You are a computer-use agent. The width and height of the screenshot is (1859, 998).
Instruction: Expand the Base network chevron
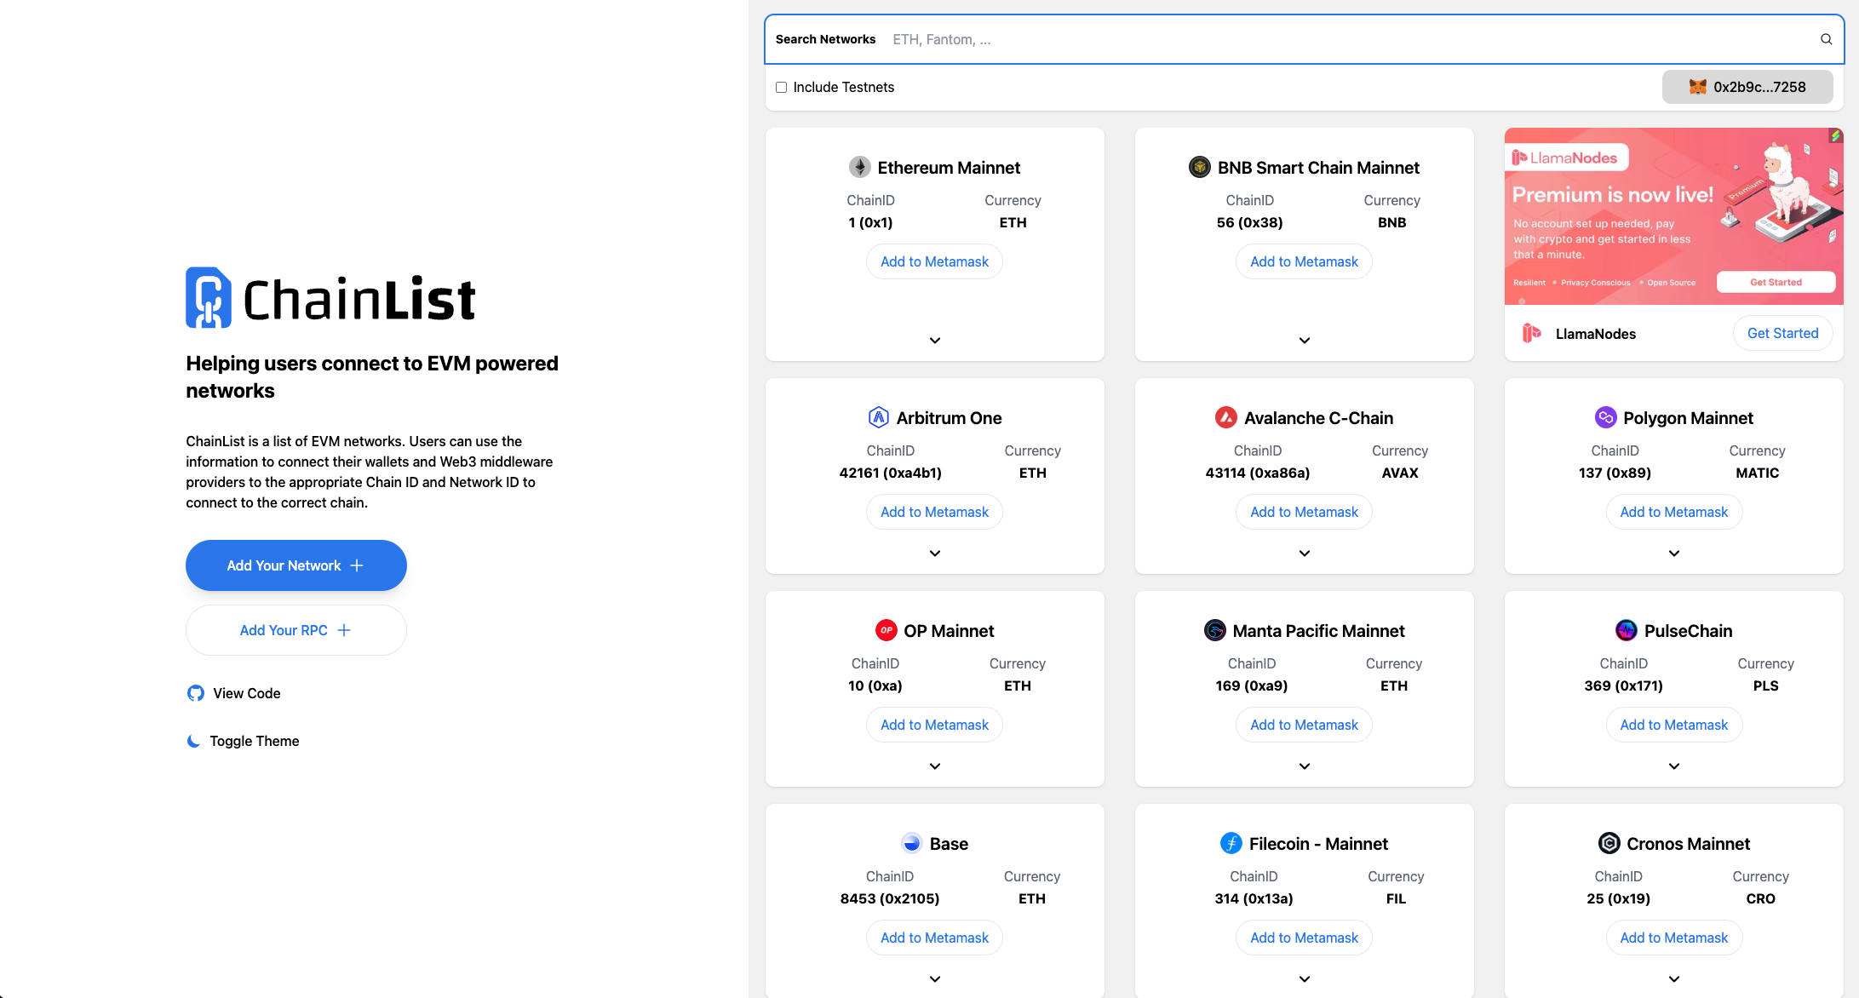click(934, 979)
